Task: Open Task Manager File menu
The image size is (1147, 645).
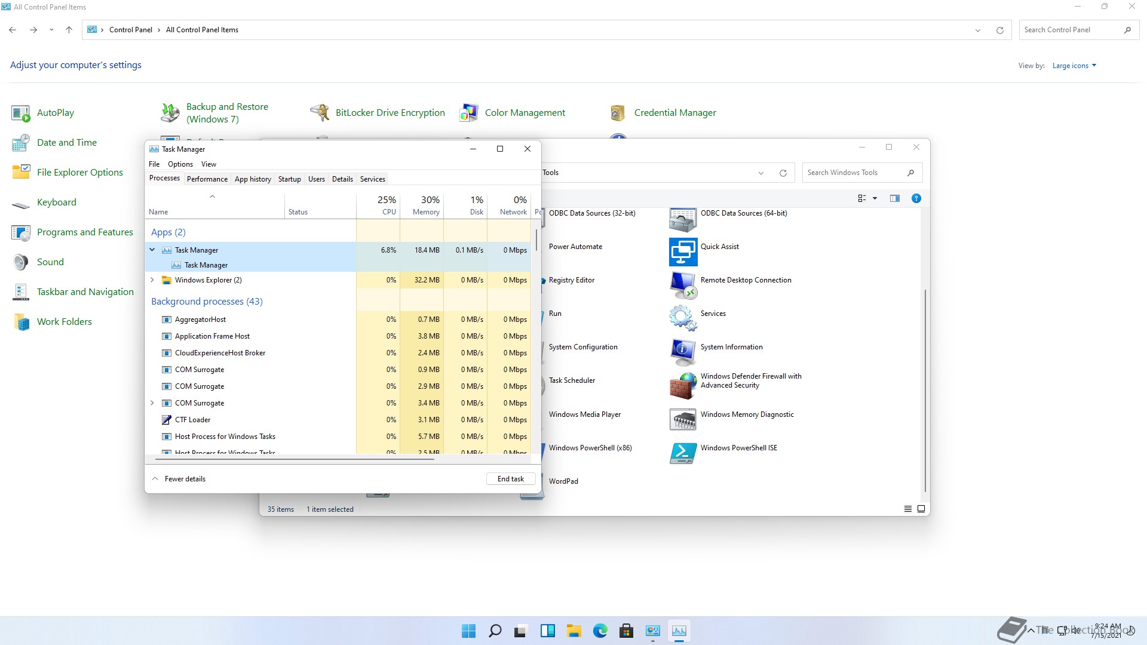Action: point(154,164)
